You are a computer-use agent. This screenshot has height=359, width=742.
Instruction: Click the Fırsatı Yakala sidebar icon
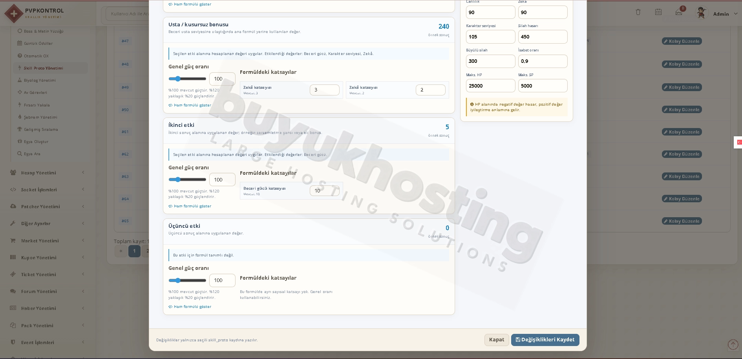20,105
